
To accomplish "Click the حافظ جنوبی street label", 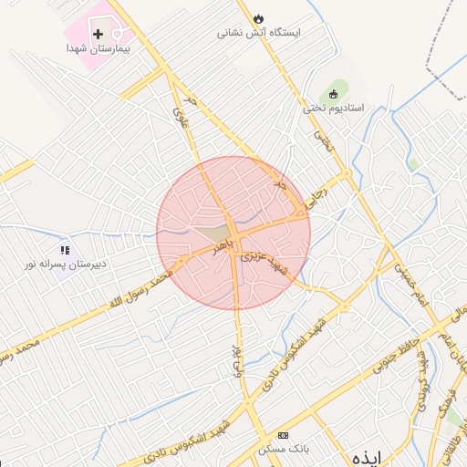I will point(396,356).
